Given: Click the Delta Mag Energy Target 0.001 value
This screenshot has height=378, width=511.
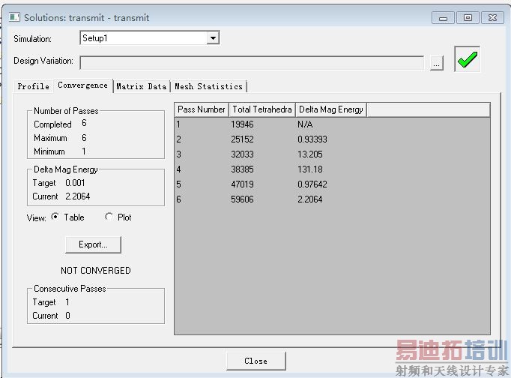Looking at the screenshot, I should click(75, 183).
